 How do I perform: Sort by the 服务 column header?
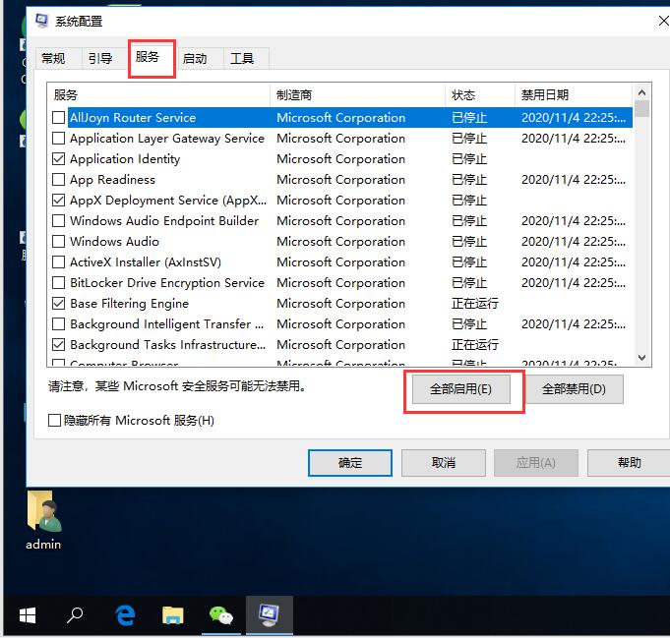pos(158,94)
